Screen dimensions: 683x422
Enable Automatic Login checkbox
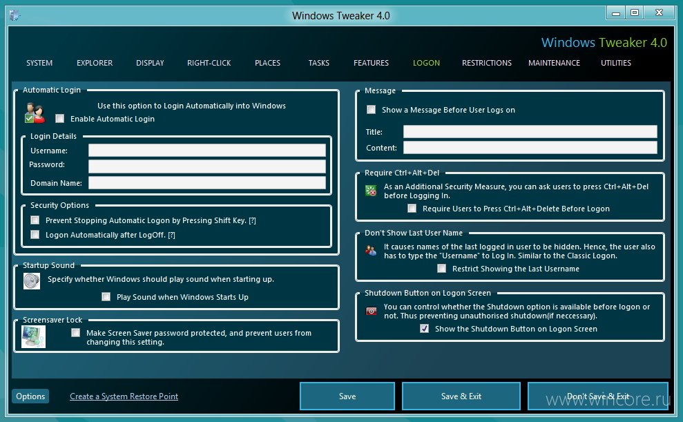coord(60,119)
